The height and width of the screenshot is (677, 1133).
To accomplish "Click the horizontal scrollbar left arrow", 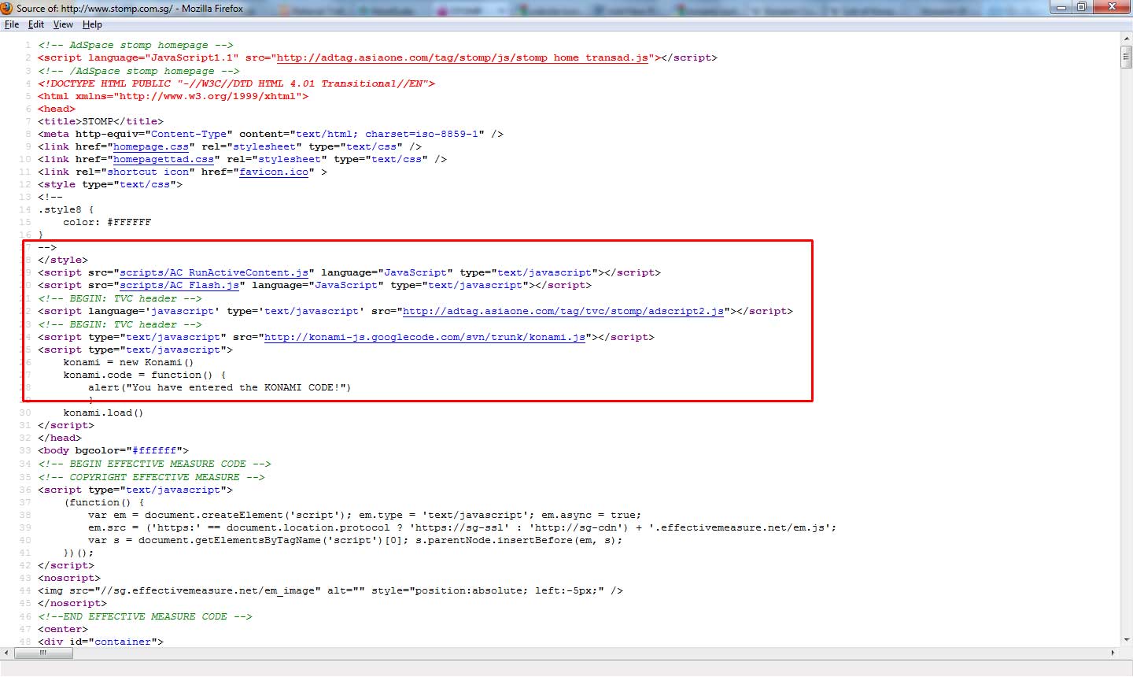I will point(6,653).
